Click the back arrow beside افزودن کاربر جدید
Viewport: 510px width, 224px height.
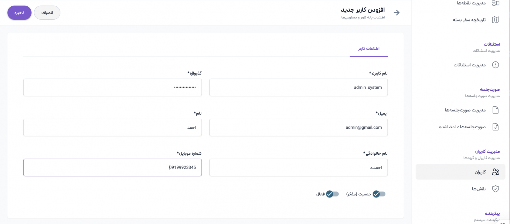tap(396, 12)
